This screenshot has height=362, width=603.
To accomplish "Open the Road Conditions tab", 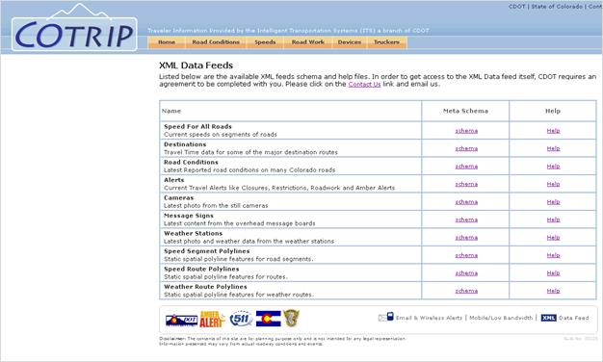I will point(216,42).
